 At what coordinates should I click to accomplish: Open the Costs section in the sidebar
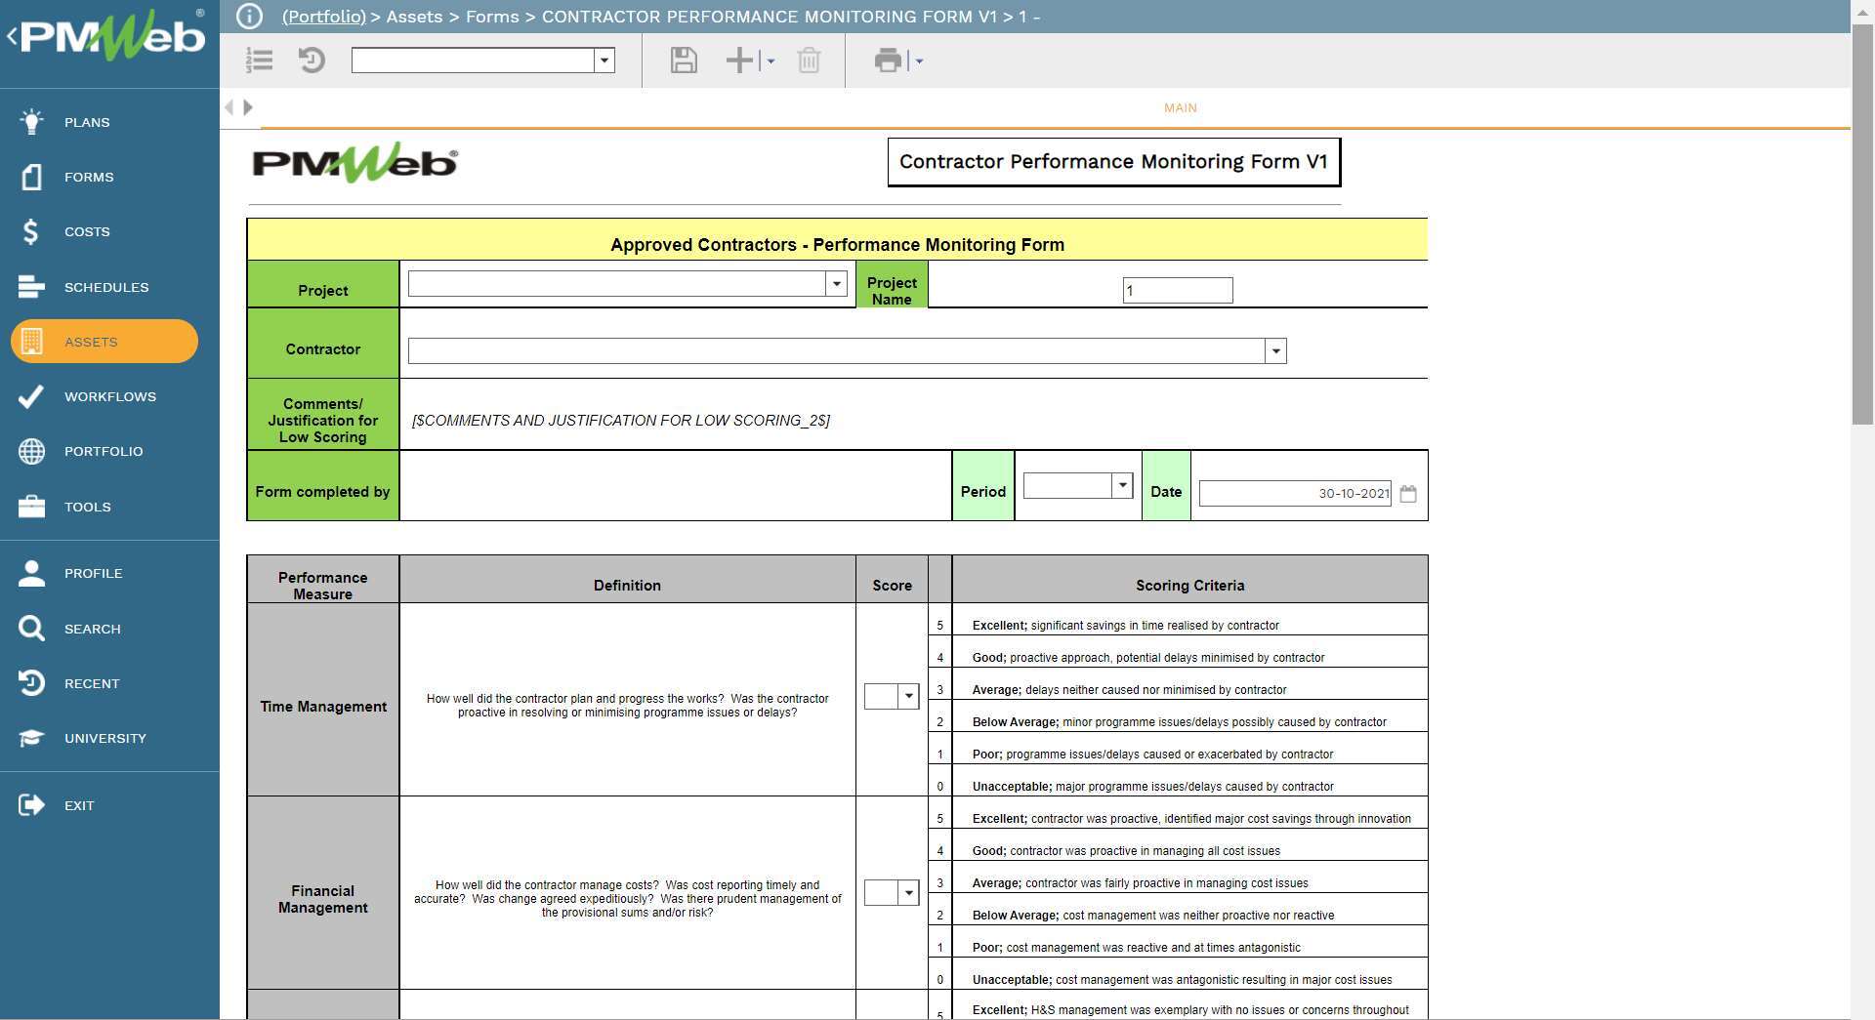pos(87,231)
